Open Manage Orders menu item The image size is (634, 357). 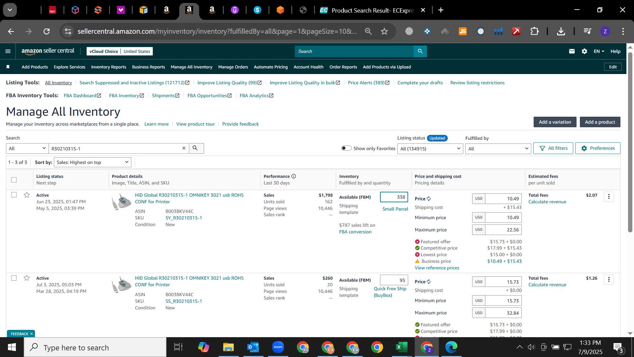pyautogui.click(x=233, y=67)
